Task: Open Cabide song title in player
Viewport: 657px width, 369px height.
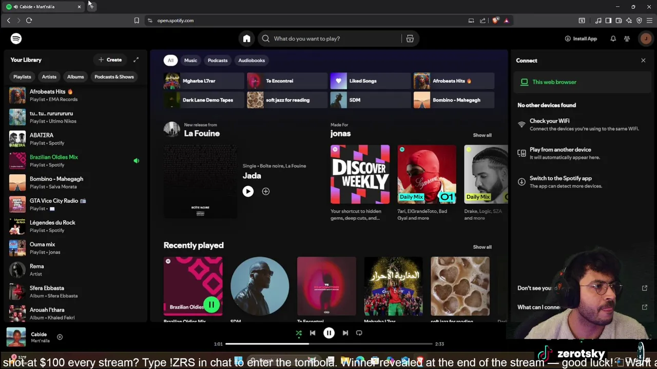Action: tap(38, 334)
